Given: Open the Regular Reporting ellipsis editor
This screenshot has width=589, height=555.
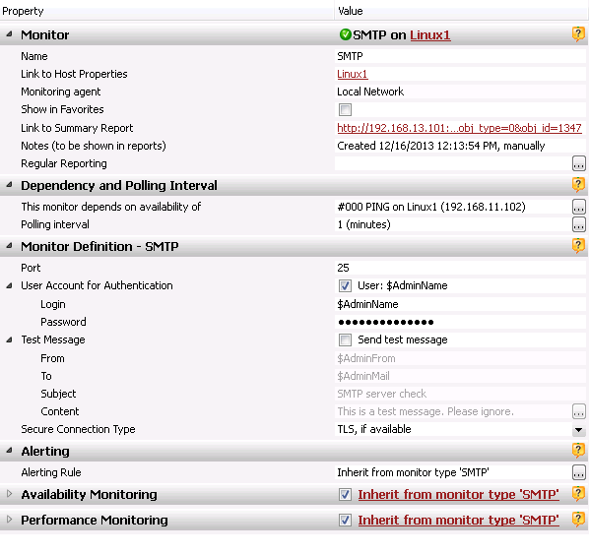Looking at the screenshot, I should [x=578, y=163].
